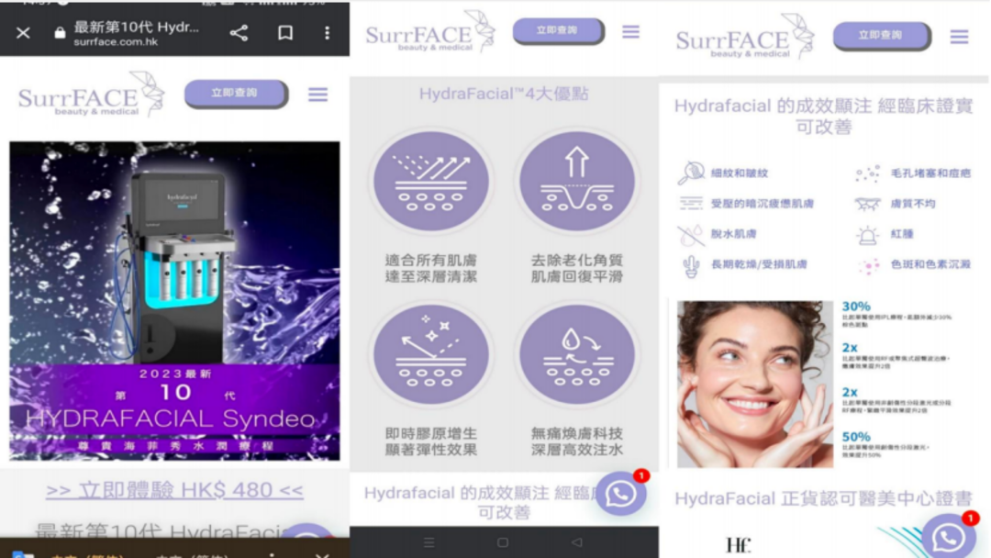This screenshot has width=991, height=558.
Task: Tap the collagen icon above 即時膠原增生
Action: click(431, 354)
